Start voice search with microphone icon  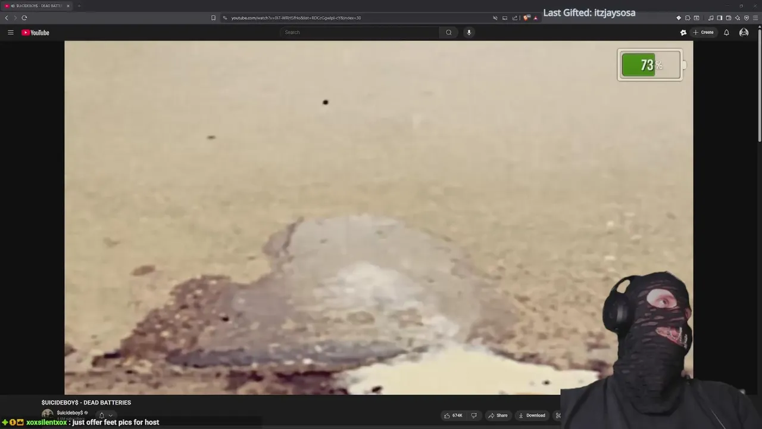469,32
